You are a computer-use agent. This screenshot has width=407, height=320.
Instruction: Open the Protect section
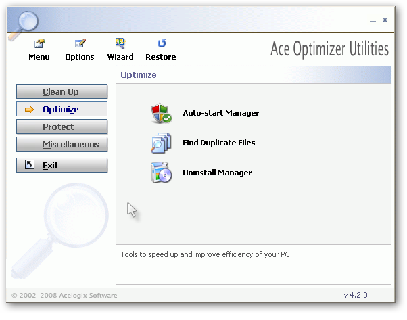[x=62, y=127]
